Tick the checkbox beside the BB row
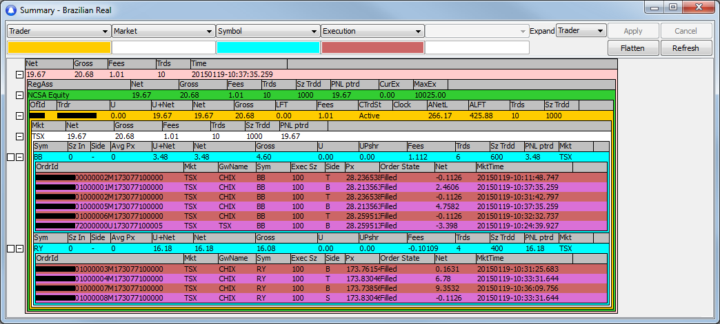 [x=10, y=158]
